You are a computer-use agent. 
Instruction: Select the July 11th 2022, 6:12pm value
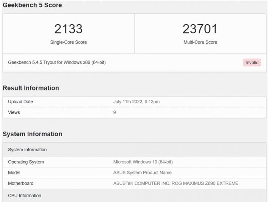[x=136, y=102]
